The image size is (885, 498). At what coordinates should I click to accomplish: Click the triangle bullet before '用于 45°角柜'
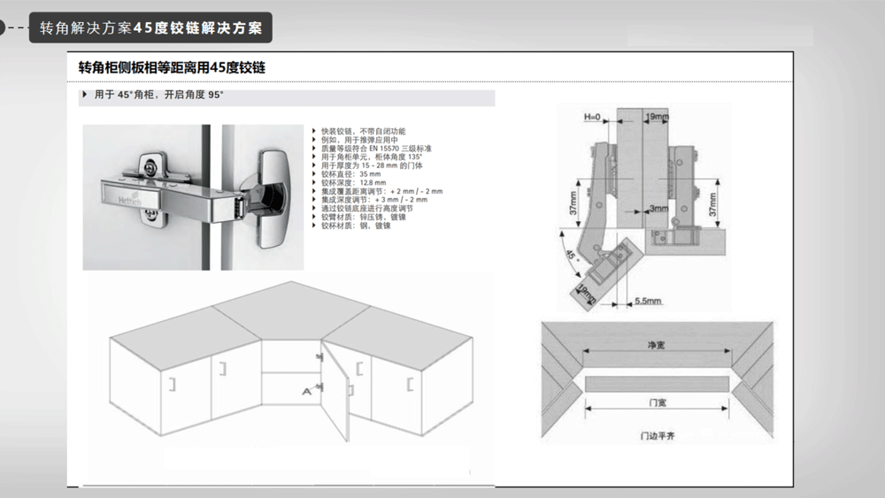(x=84, y=94)
